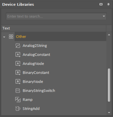Select the StringAdd label

tap(31, 109)
